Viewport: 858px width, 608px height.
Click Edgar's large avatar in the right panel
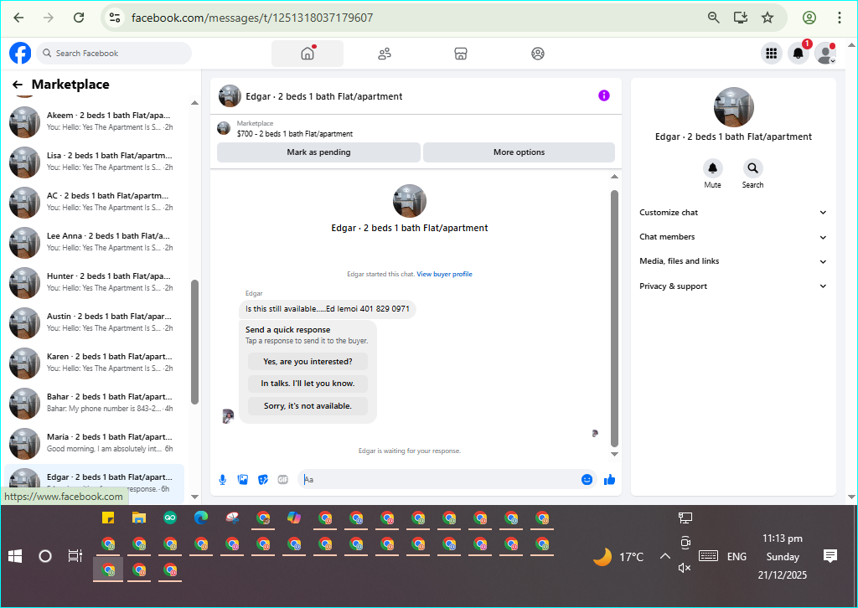(734, 107)
